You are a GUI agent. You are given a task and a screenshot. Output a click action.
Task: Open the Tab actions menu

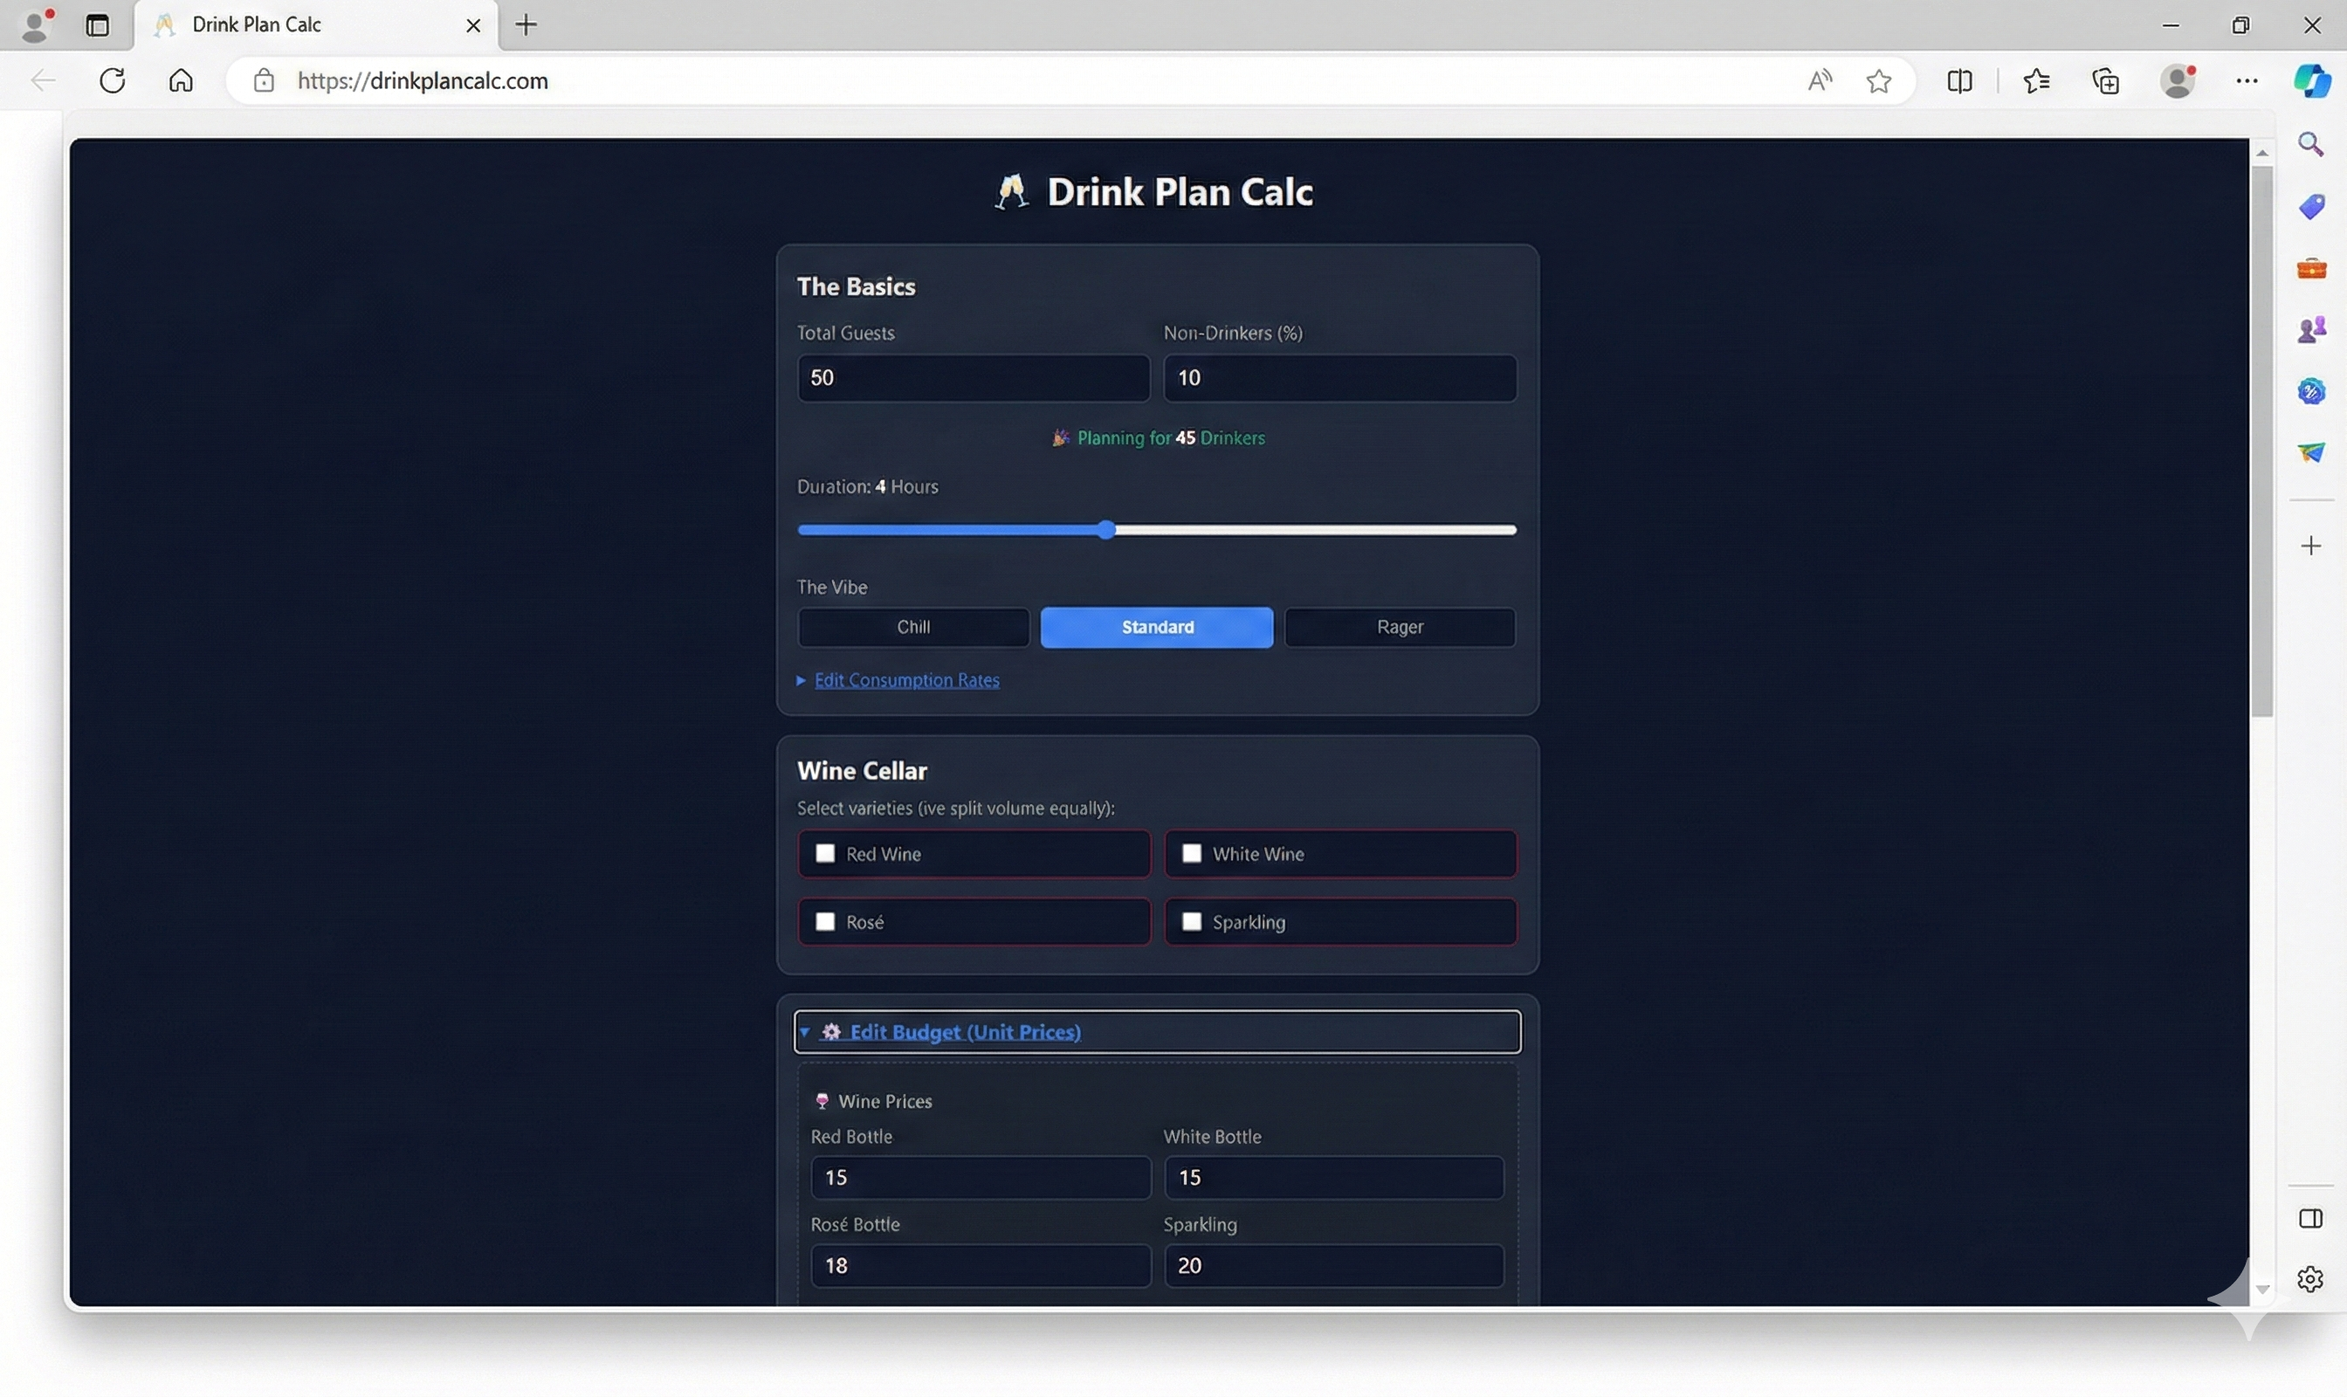[x=97, y=25]
